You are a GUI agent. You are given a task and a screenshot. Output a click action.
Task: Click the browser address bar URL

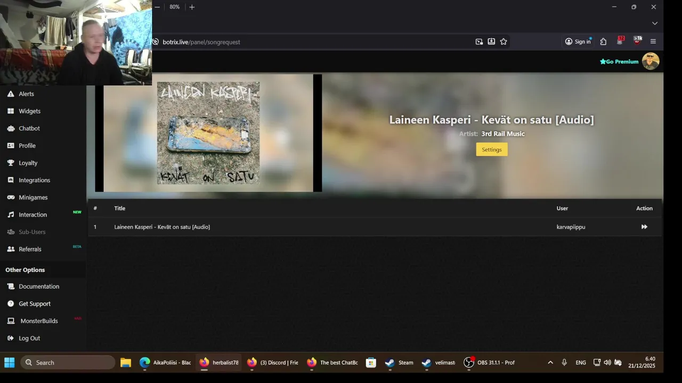click(201, 42)
